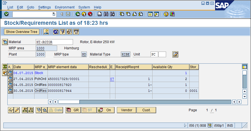Go to Previous Page icon

(x=128, y=14)
